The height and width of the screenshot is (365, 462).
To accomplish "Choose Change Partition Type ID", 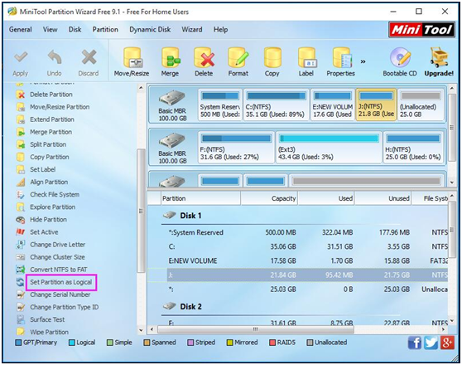I will 65,307.
